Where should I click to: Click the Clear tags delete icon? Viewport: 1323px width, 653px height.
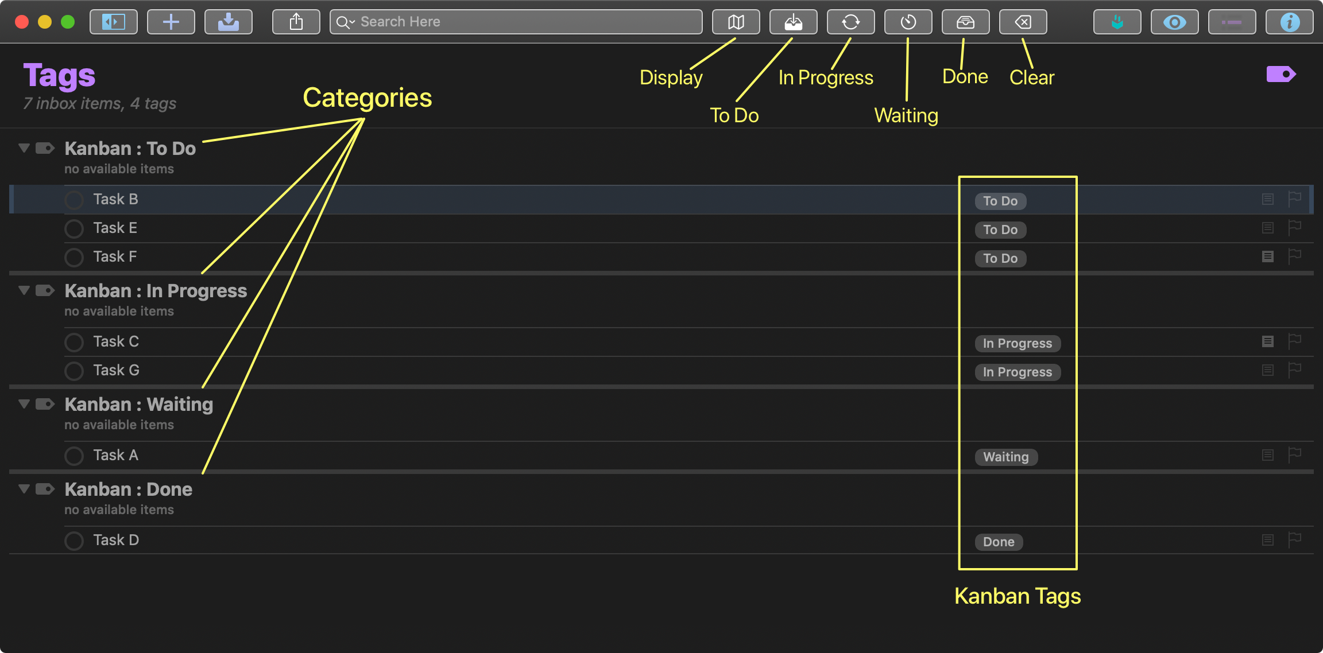point(1023,22)
